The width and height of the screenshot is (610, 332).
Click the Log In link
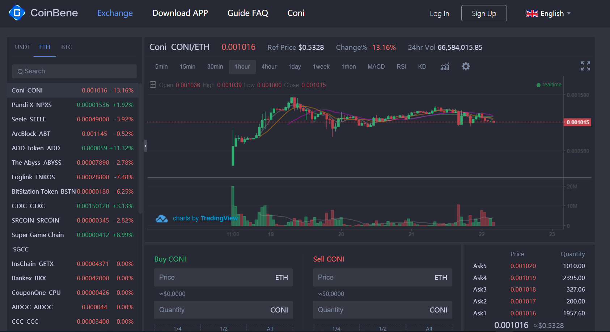[440, 14]
